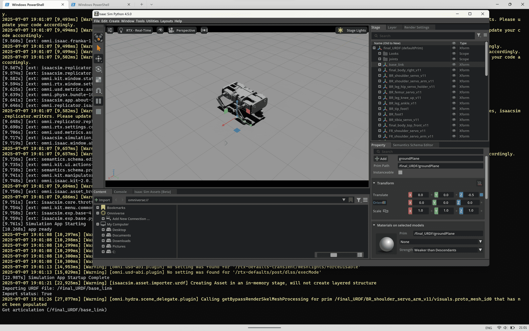This screenshot has height=331, width=529.
Task: Collapse the Transform section
Action: click(x=374, y=183)
